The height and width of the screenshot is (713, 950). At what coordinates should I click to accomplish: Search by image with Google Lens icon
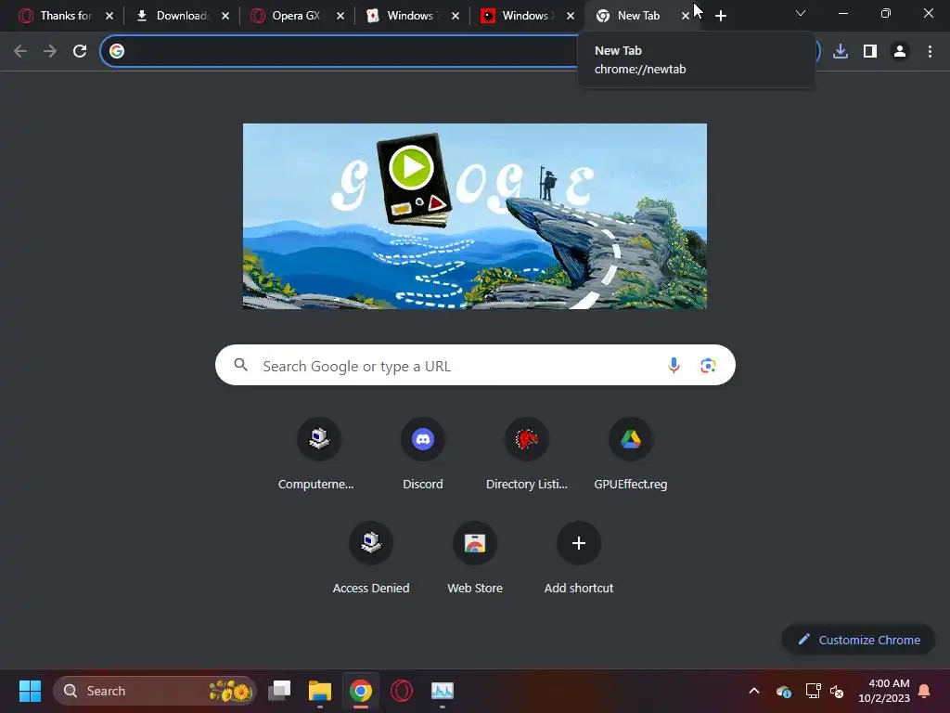[708, 365]
